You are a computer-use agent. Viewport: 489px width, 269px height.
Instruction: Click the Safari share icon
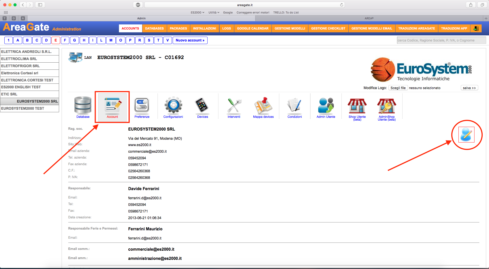coord(471,5)
